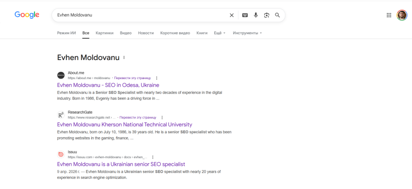Image resolution: width=412 pixels, height=189 pixels.
Task: Open Google Lens image search icon
Action: point(267,15)
